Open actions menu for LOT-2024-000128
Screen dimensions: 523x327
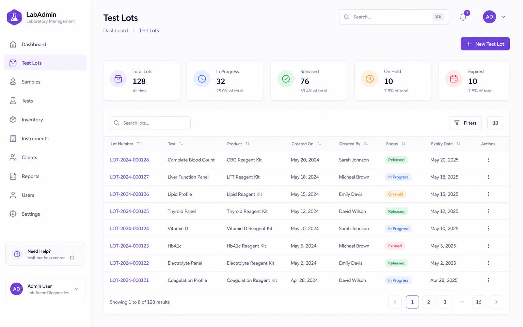(488, 160)
